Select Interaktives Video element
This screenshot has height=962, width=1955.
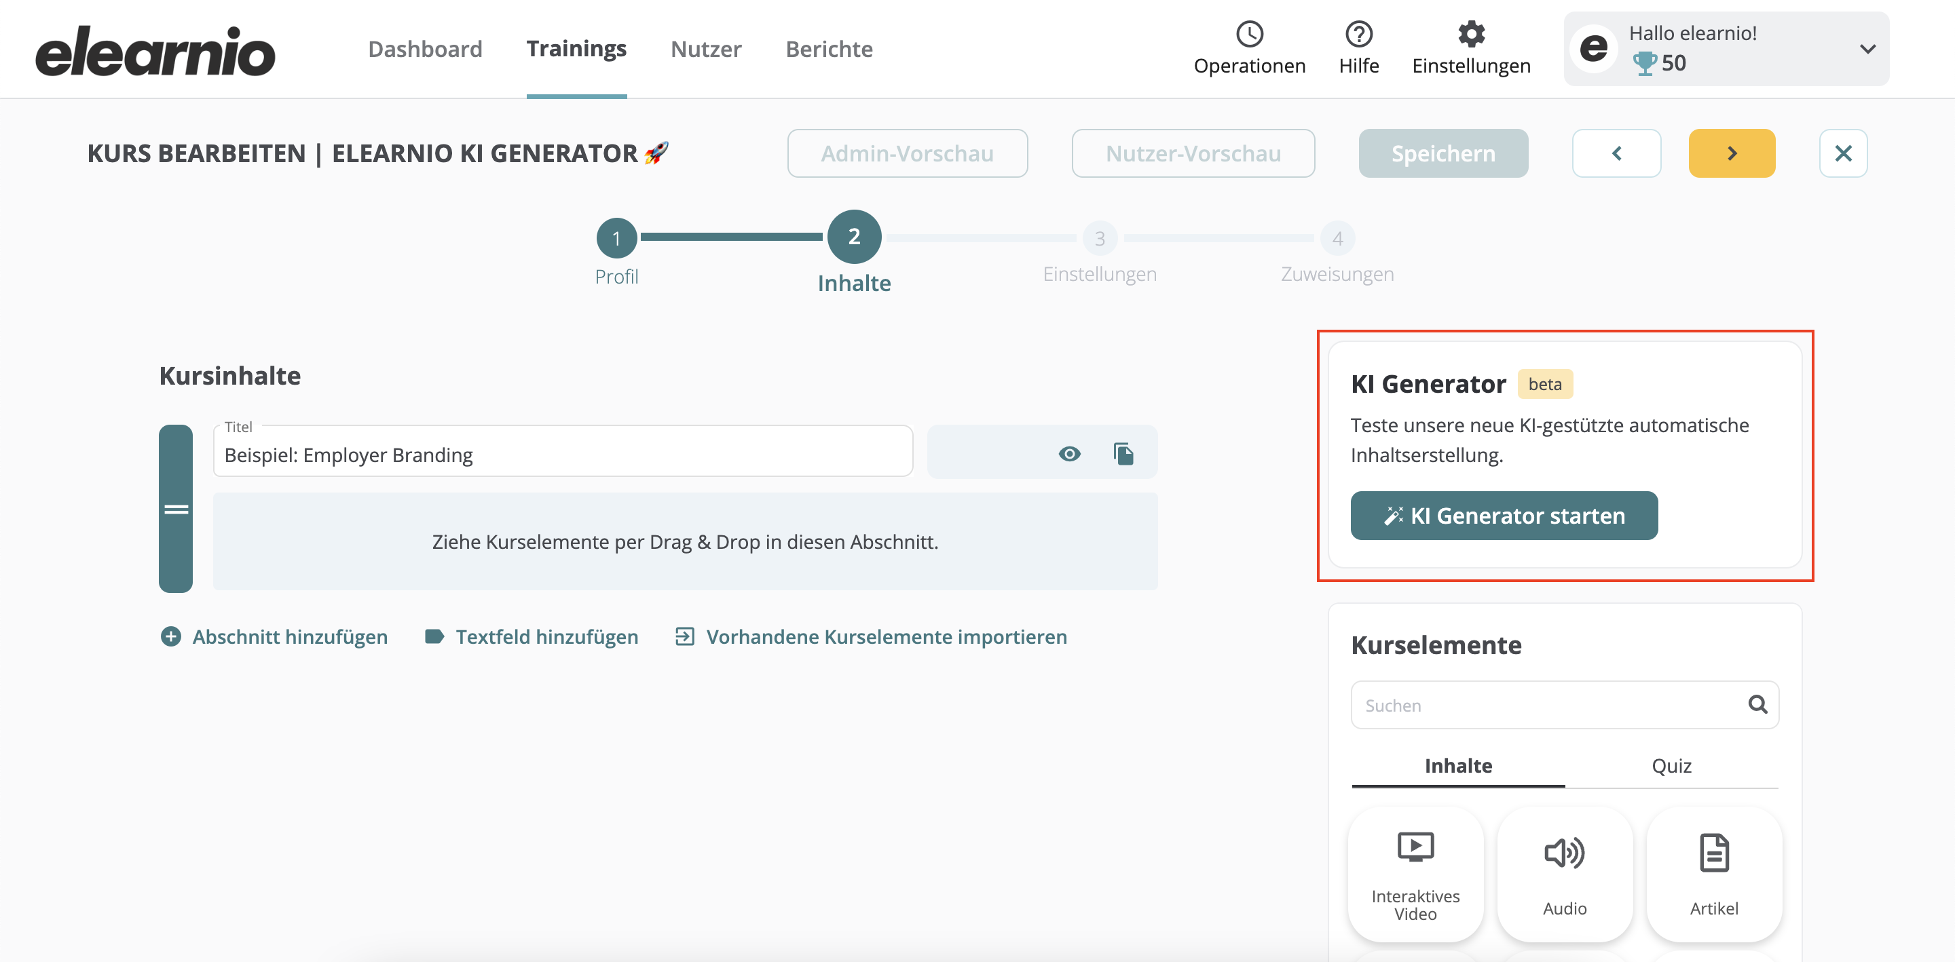tap(1415, 874)
